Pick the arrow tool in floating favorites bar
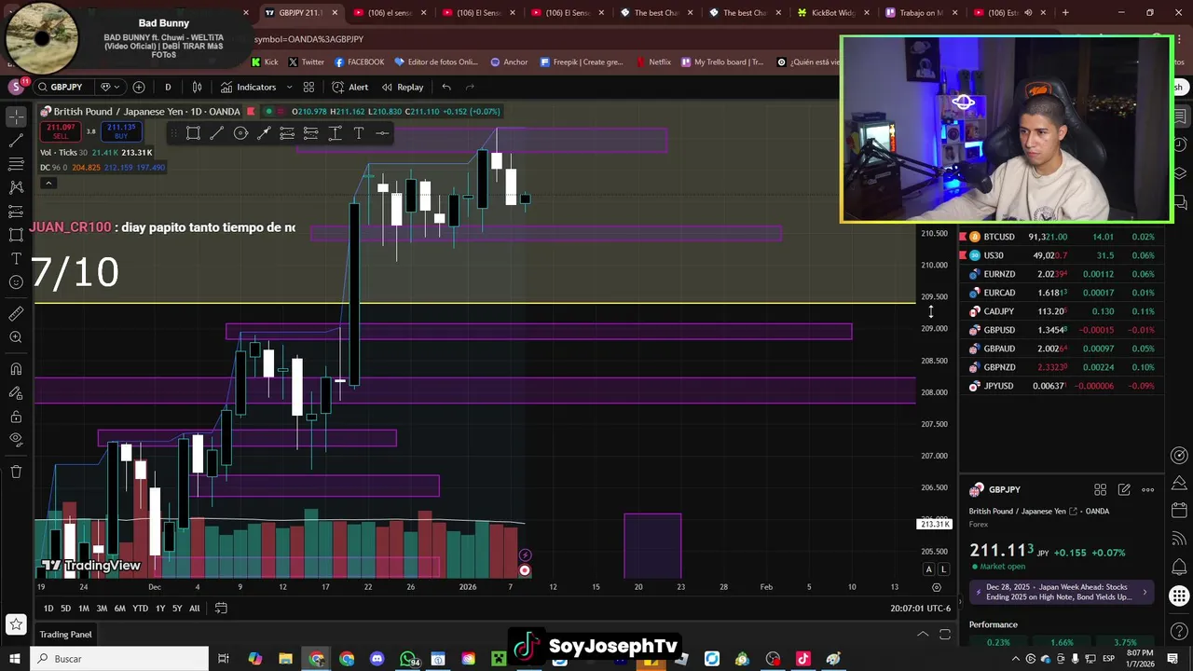The width and height of the screenshot is (1193, 671). [x=264, y=133]
